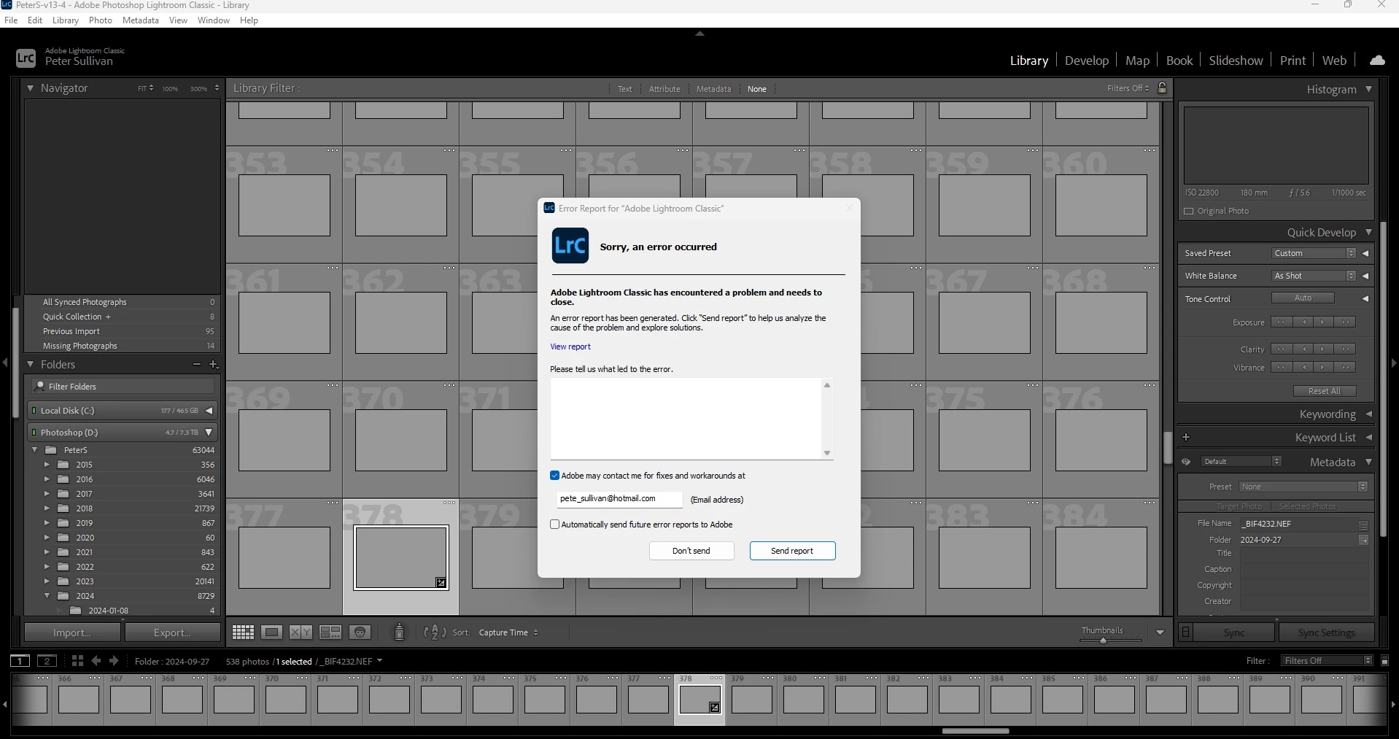Toggle A-Z sort direction icon

[435, 632]
